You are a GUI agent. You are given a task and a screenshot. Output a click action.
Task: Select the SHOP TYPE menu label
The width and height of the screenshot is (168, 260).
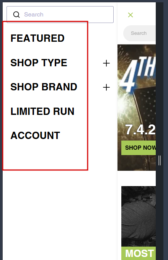pos(39,63)
